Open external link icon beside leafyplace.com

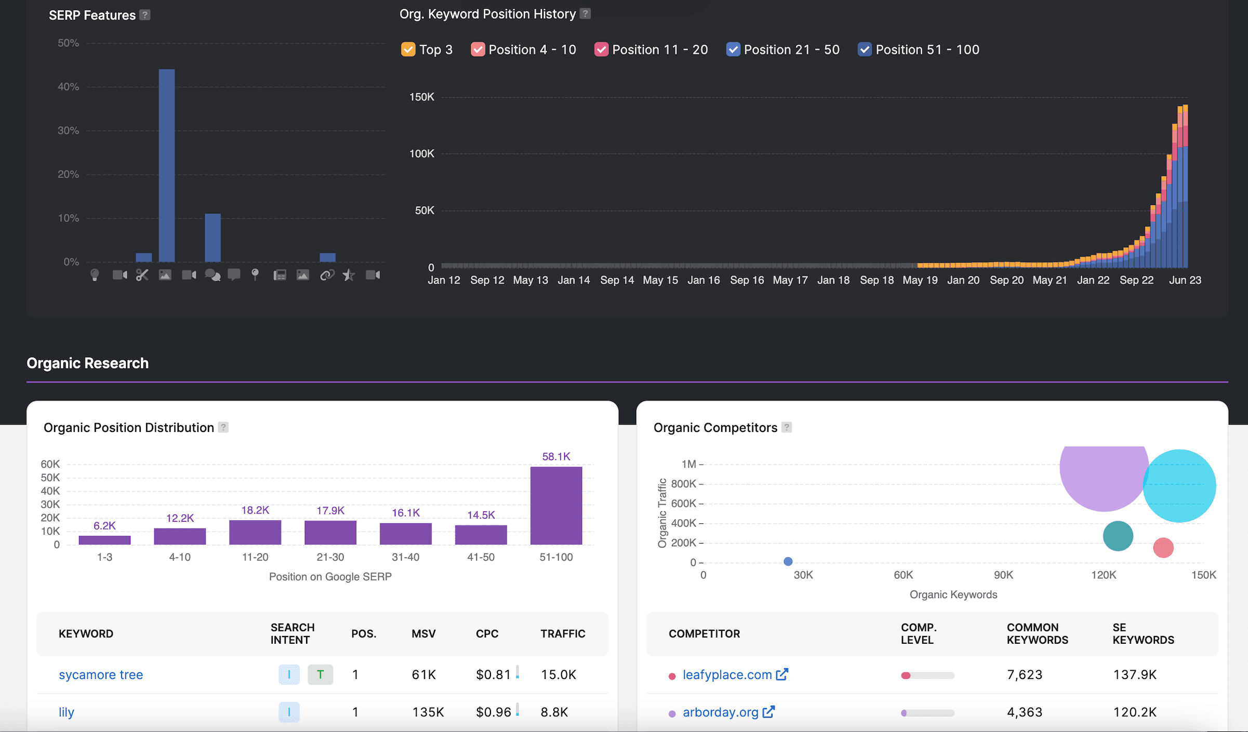pos(781,674)
